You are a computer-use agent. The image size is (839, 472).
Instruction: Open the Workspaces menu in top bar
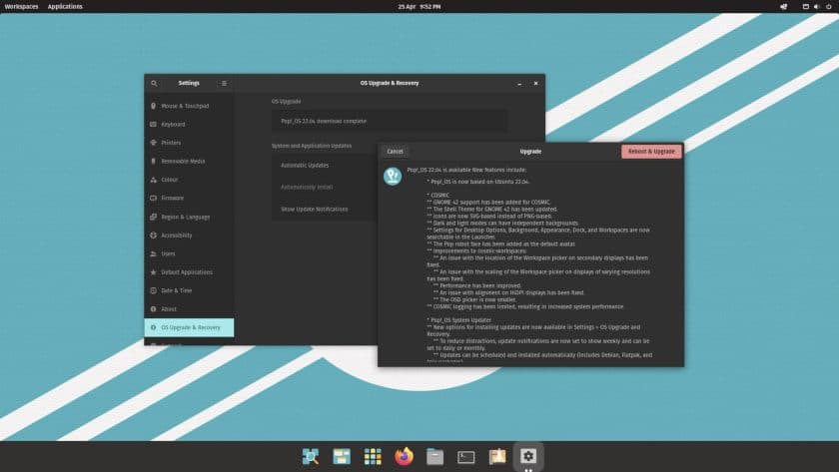pos(21,6)
